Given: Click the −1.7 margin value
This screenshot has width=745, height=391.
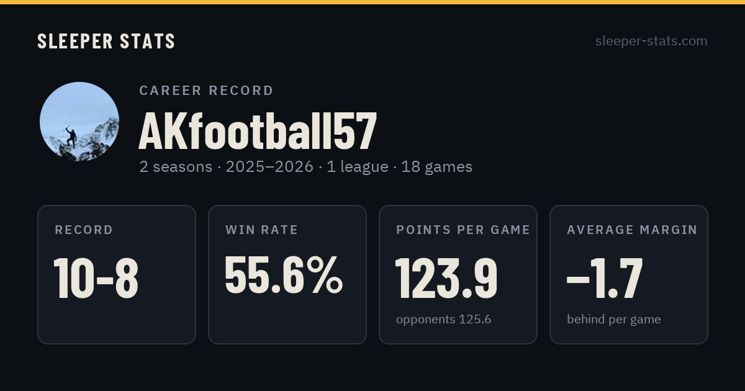Looking at the screenshot, I should click(x=605, y=278).
